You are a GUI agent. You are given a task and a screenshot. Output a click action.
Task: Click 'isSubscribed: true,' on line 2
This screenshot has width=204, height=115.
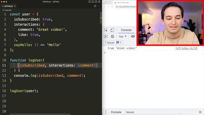pos(33,19)
